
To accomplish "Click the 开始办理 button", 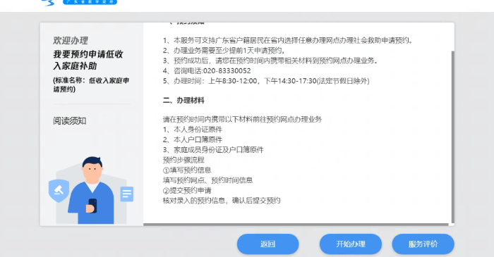I will coord(350,244).
